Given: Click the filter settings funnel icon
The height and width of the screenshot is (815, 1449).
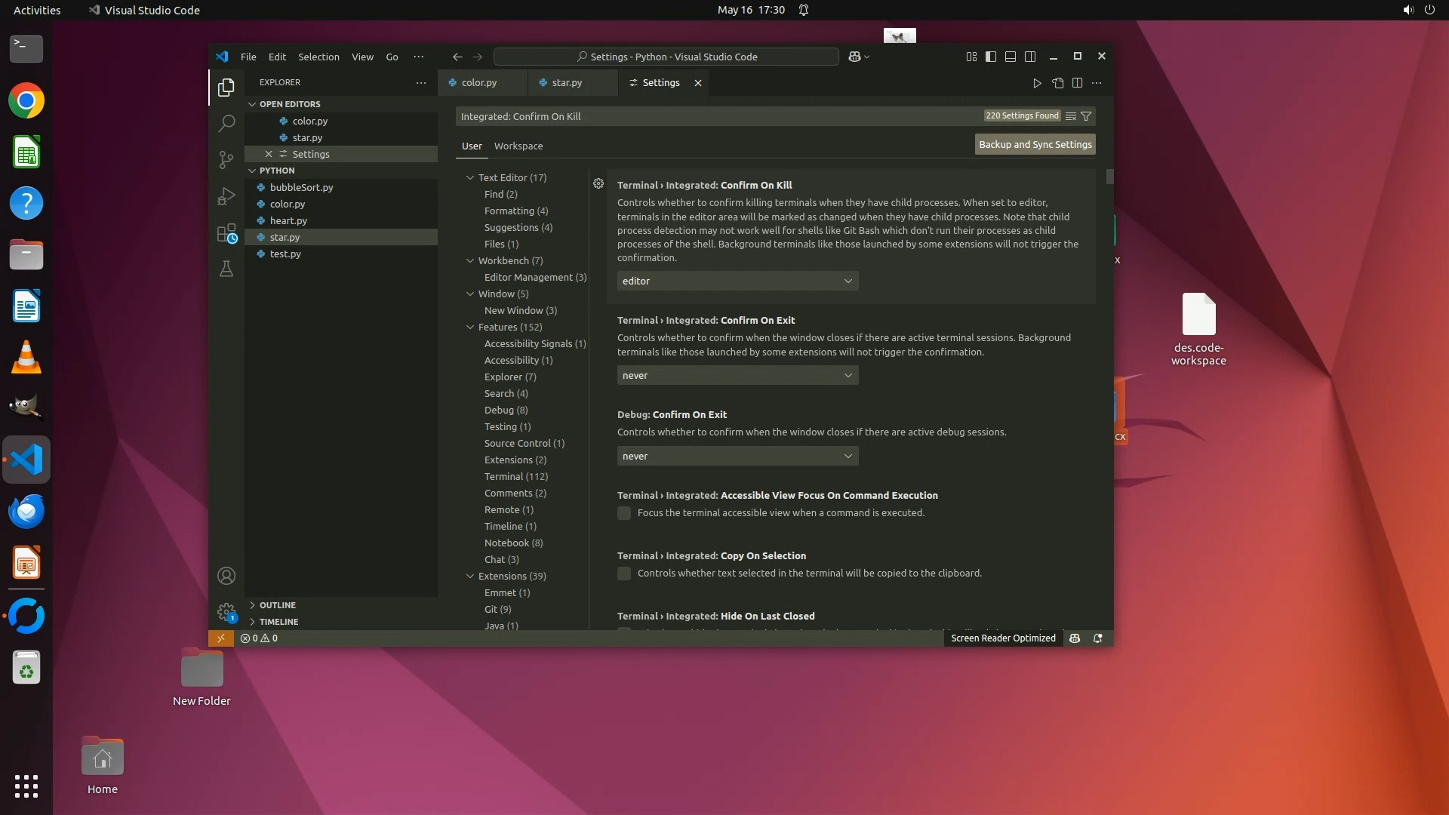Looking at the screenshot, I should [1086, 116].
